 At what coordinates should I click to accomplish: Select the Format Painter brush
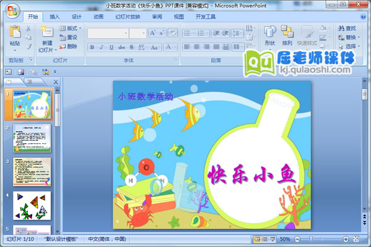click(x=28, y=46)
